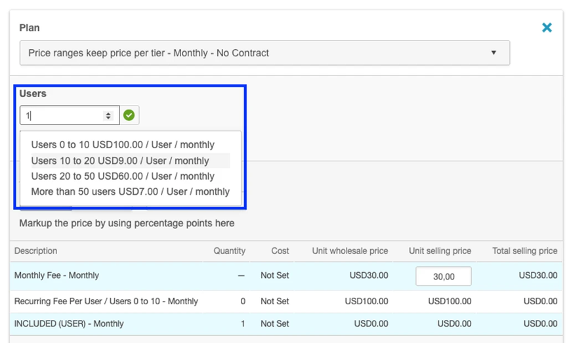Click quantity 1 in INCLUDED (USER) row
This screenshot has width=567, height=343.
pos(243,323)
